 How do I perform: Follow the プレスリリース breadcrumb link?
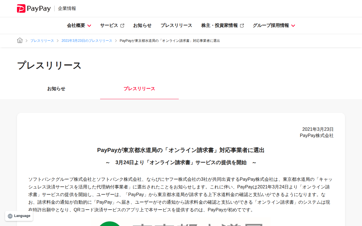pyautogui.click(x=42, y=41)
